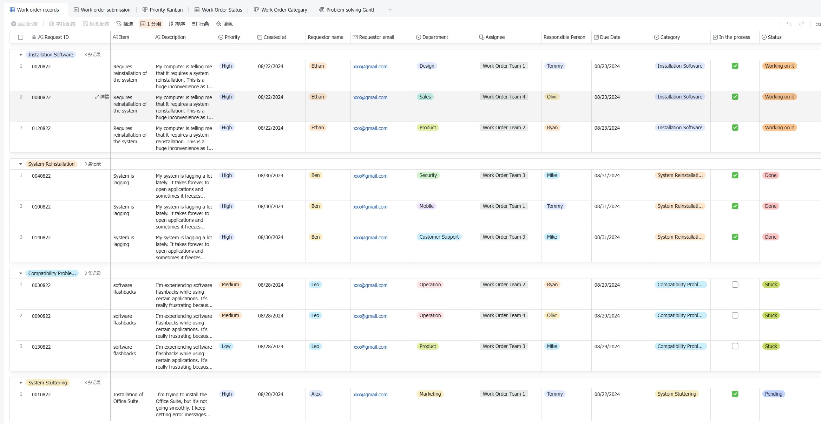Click the 添加记录 add record button

point(24,24)
